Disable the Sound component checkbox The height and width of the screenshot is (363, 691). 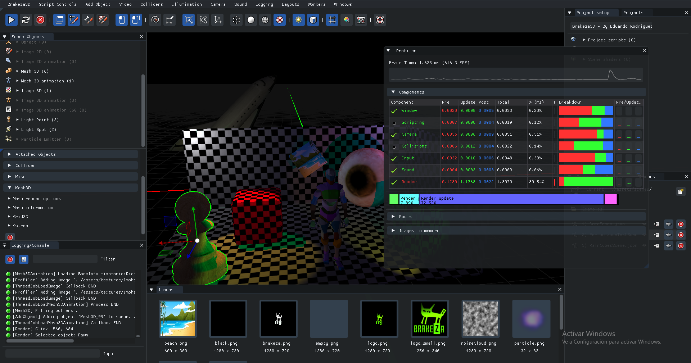click(x=394, y=170)
